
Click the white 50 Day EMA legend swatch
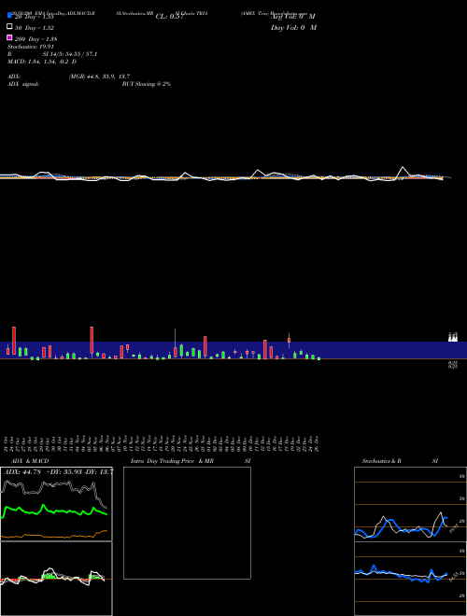[x=9, y=27]
